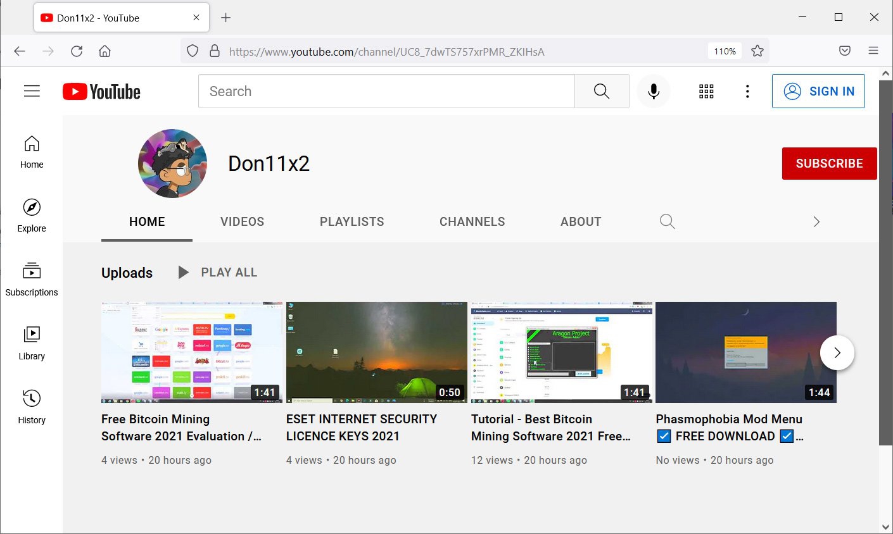Click the red SUBSCRIBE button
893x534 pixels.
828,163
